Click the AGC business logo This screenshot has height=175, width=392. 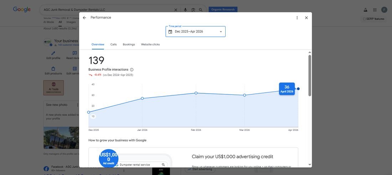tap(48, 42)
